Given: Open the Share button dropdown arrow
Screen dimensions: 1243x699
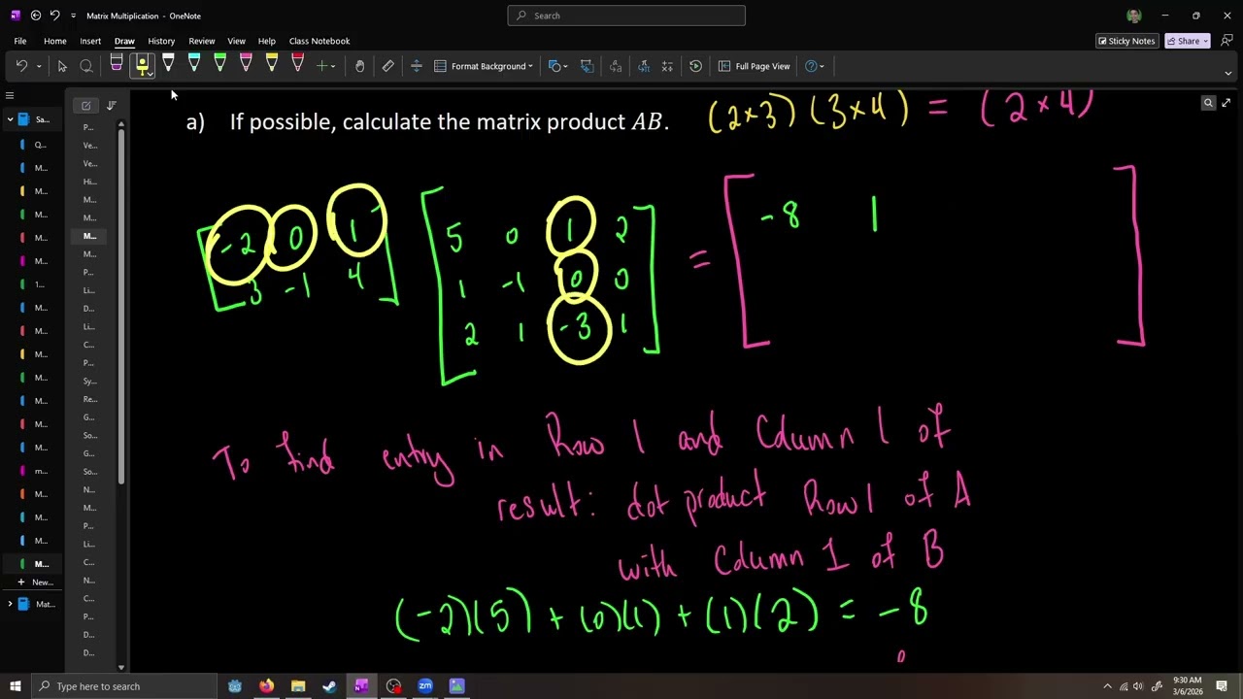Looking at the screenshot, I should point(1205,41).
